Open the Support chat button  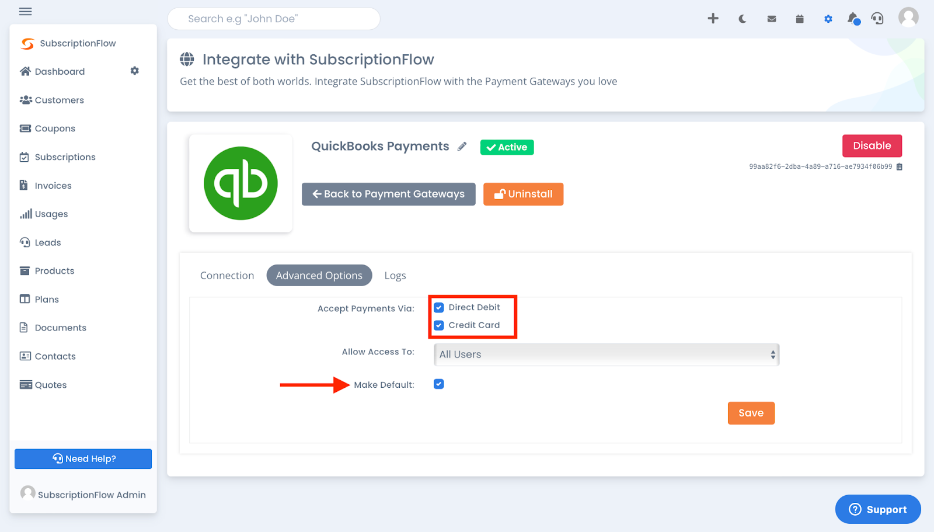click(x=878, y=509)
